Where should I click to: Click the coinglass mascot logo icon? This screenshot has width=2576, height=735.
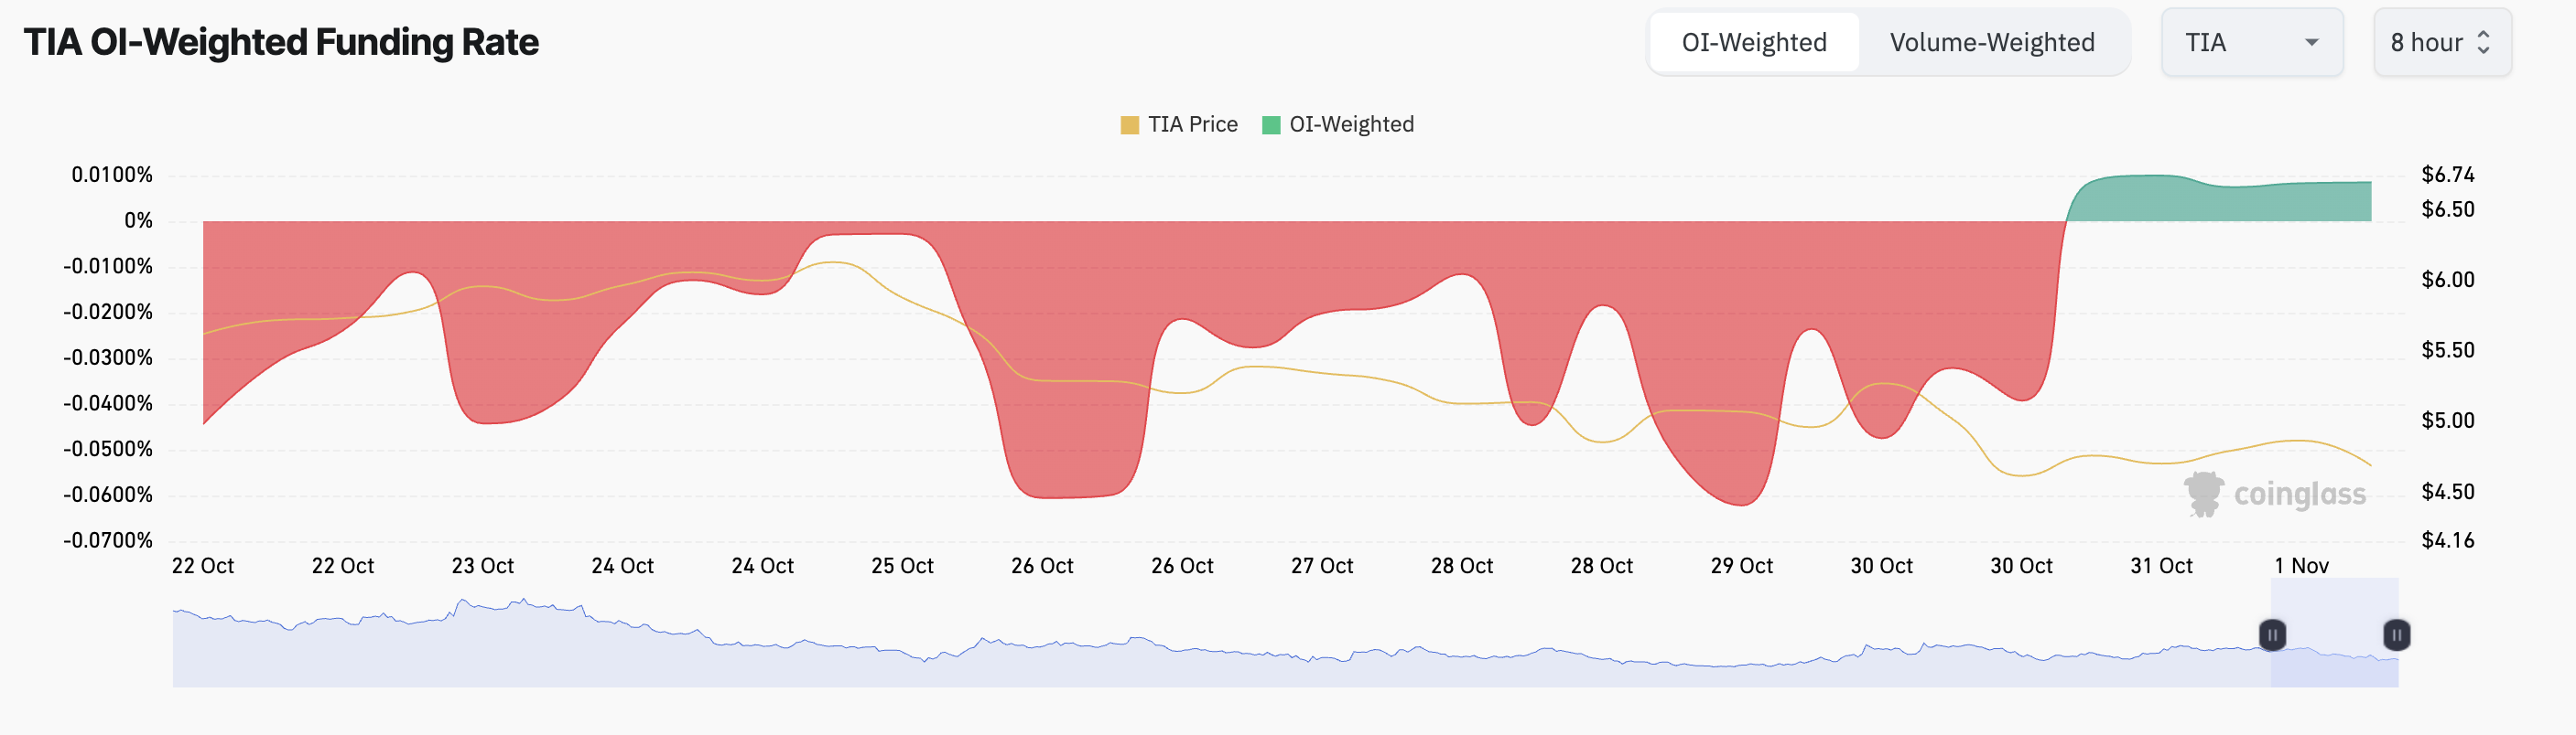tap(2203, 494)
